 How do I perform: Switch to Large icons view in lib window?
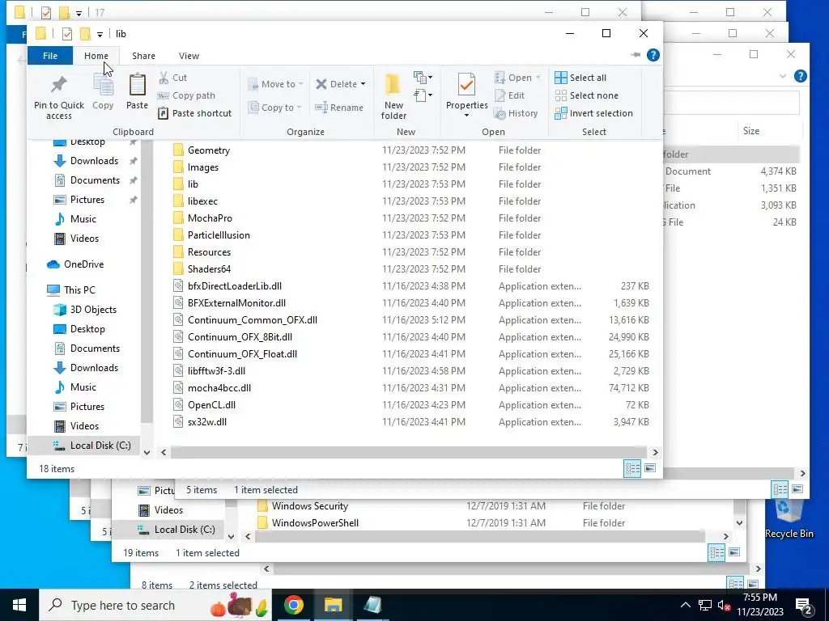pos(650,468)
